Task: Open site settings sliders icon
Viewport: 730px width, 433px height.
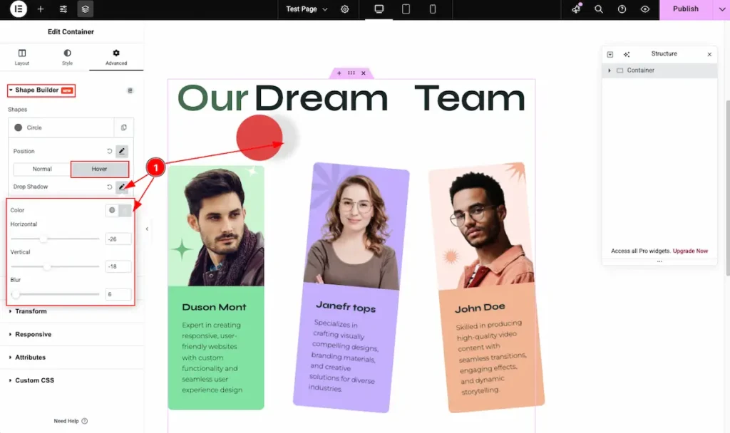Action: click(63, 9)
